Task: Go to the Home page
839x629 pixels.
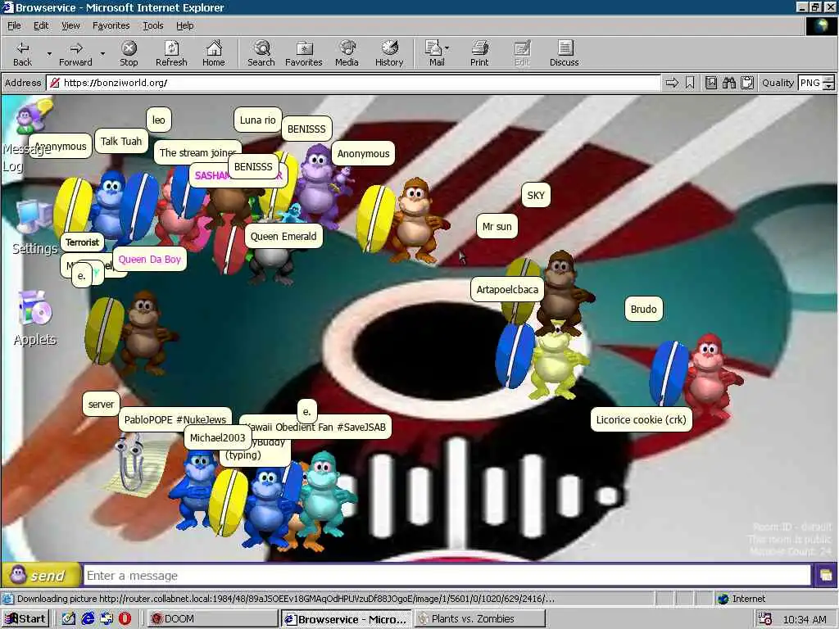Action: pos(214,53)
